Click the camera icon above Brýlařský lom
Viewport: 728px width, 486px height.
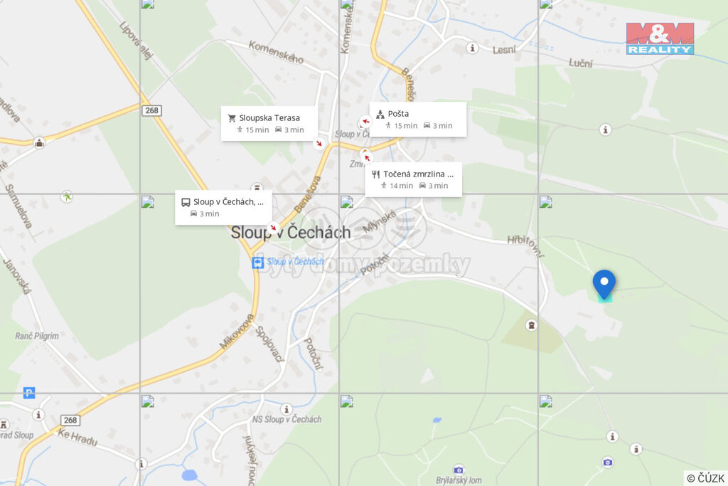point(459,469)
